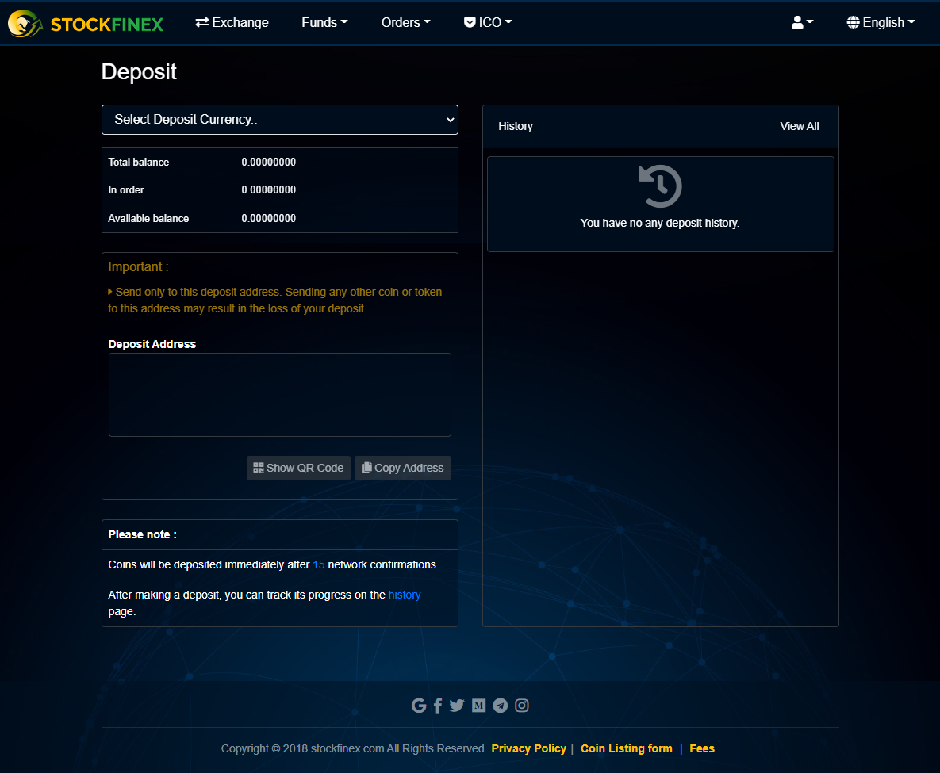This screenshot has width=940, height=773.
Task: Open the Orders menu
Action: (405, 22)
